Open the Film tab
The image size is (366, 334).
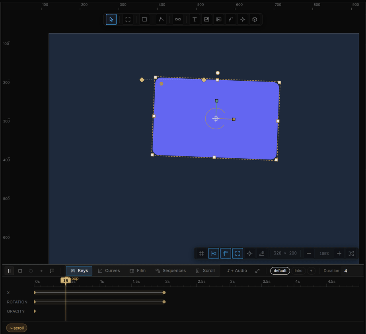pyautogui.click(x=138, y=271)
